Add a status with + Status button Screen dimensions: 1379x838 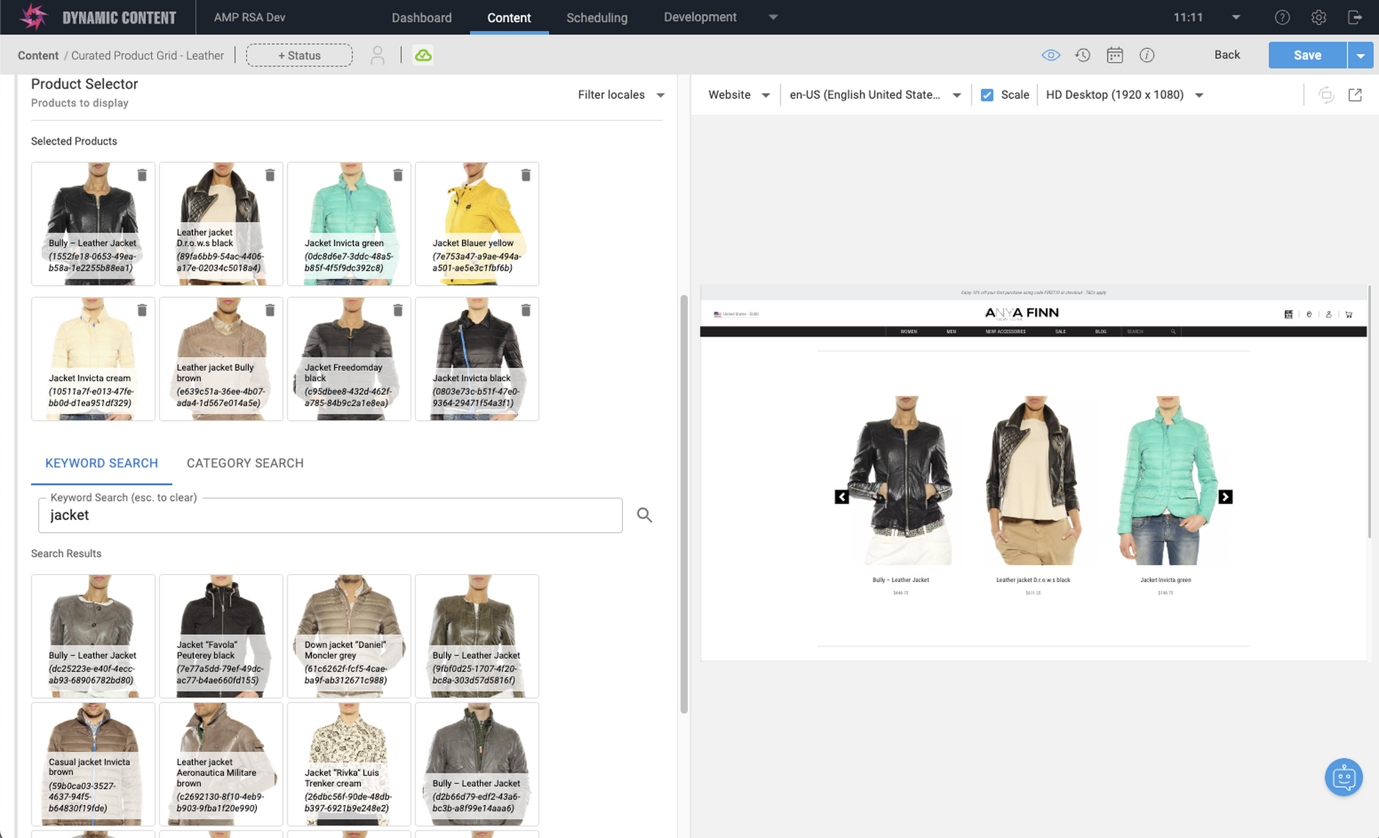[x=299, y=55]
